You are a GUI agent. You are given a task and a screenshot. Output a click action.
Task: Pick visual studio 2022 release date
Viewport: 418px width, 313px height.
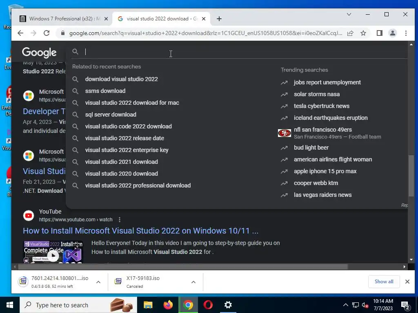coord(125,138)
